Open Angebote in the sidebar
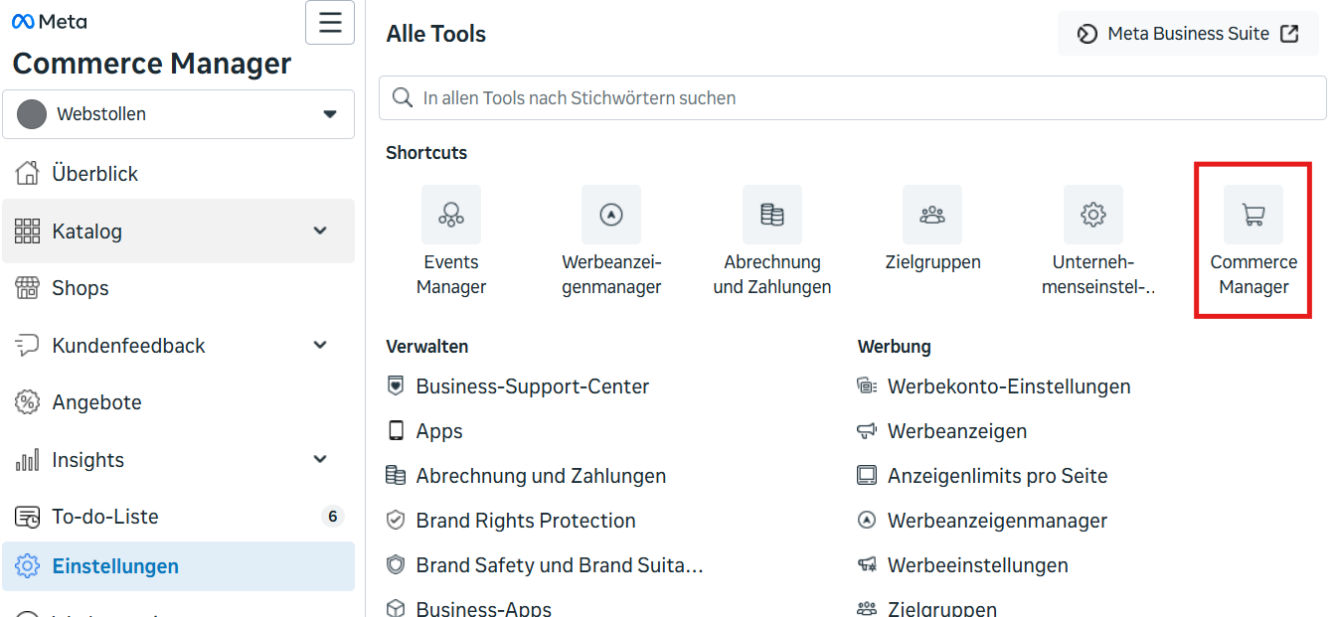 coord(179,402)
